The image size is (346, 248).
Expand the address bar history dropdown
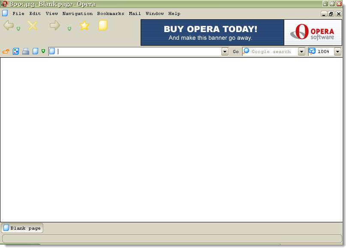point(225,52)
